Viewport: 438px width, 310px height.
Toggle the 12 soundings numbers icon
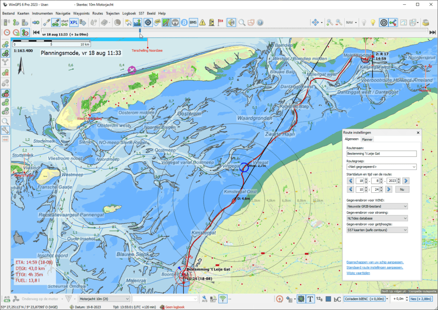pyautogui.click(x=319, y=299)
